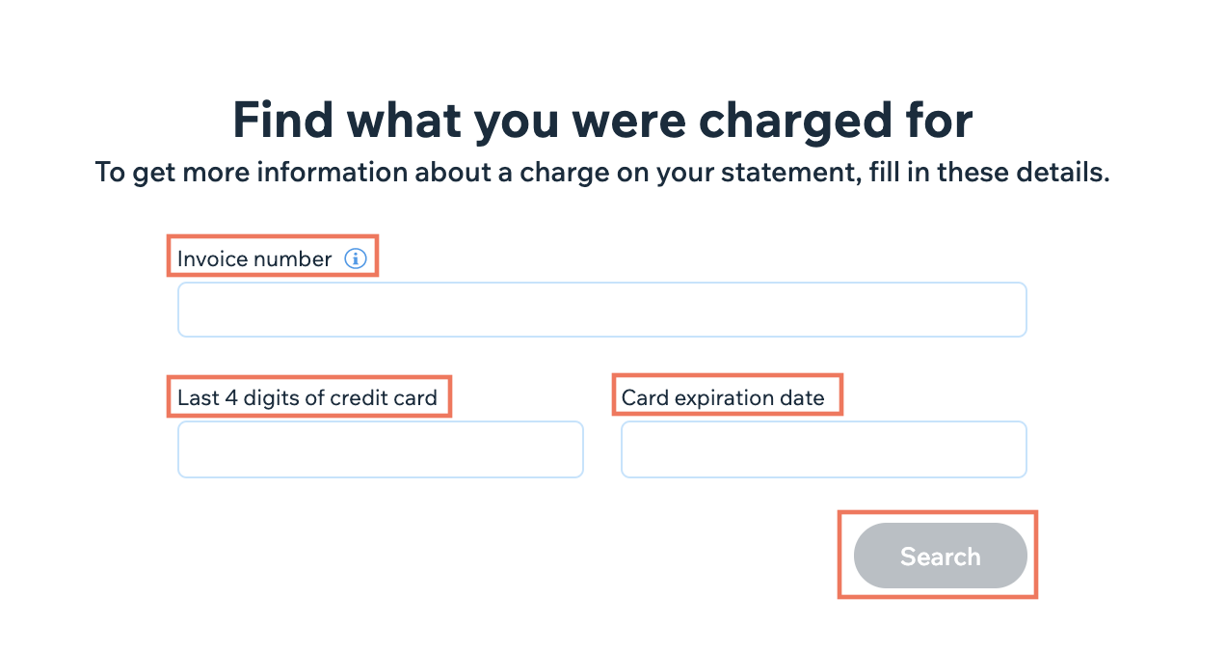Place cursor in the credit card digits field
Screen dimensions: 1226x652
tap(381, 449)
